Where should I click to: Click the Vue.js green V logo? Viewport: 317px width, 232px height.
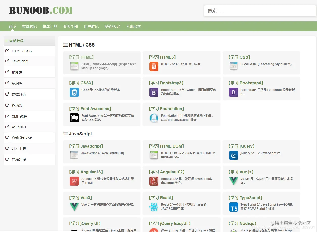[233, 181]
